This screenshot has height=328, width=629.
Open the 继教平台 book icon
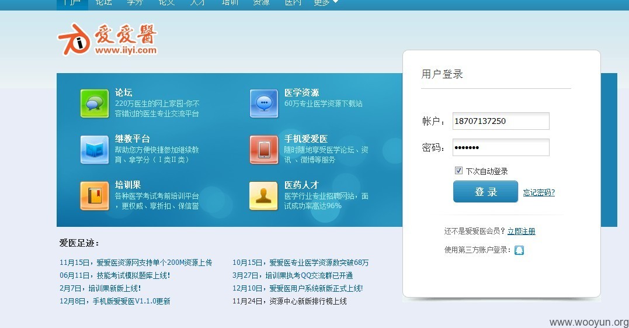(x=94, y=150)
